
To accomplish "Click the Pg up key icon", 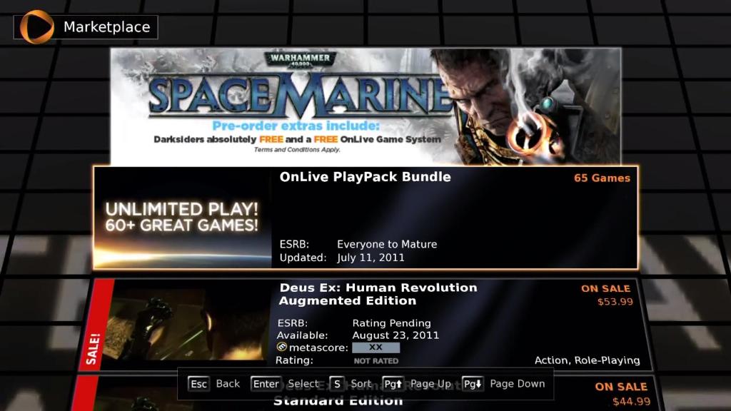I will pyautogui.click(x=393, y=384).
